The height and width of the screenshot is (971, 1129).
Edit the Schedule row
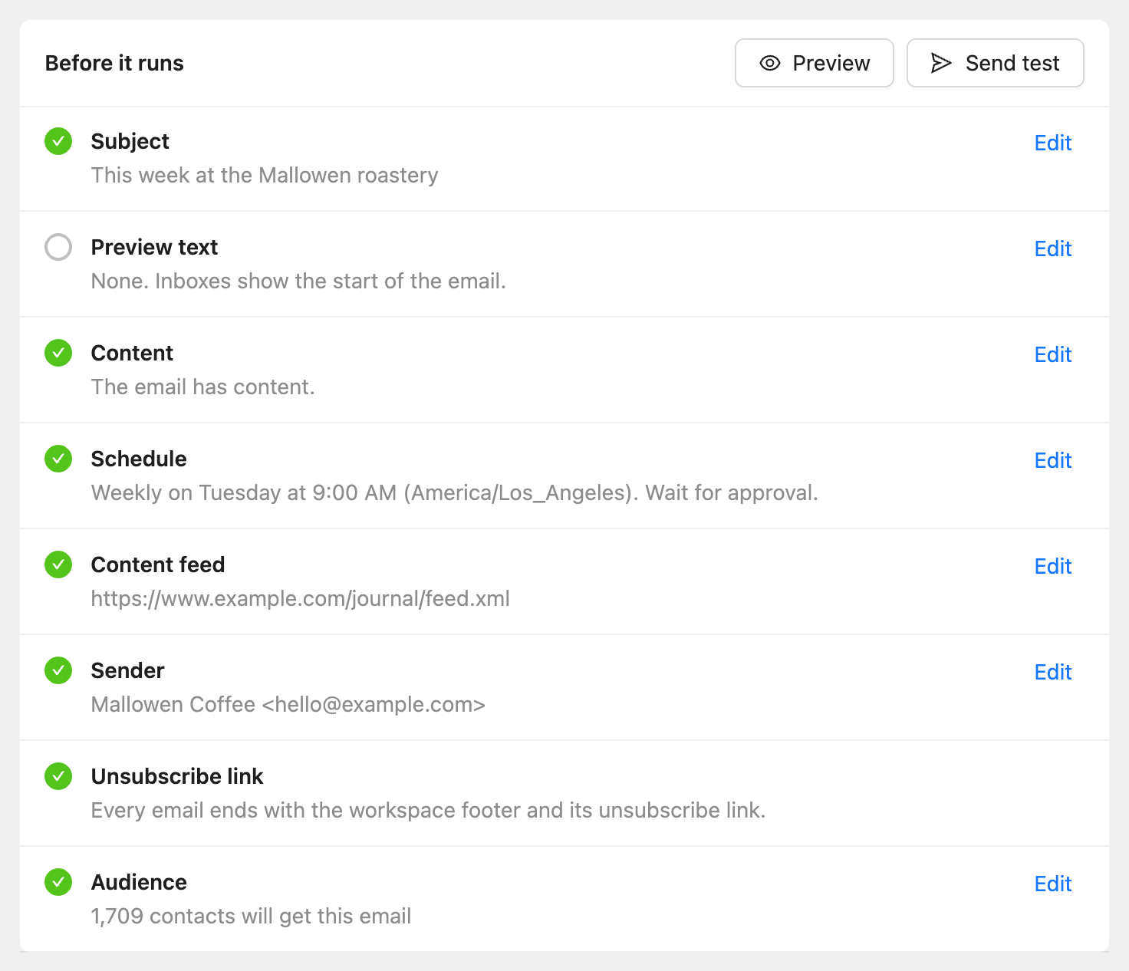(1052, 460)
